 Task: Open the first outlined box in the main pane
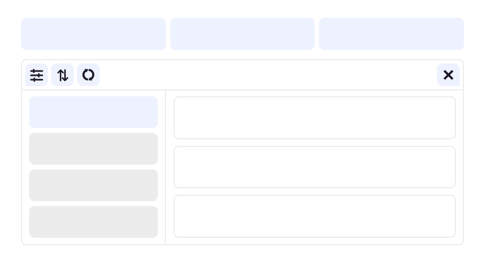click(x=315, y=118)
